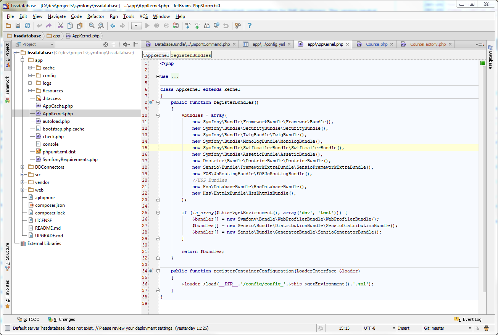Toggle the Framework side tool window

point(7,89)
